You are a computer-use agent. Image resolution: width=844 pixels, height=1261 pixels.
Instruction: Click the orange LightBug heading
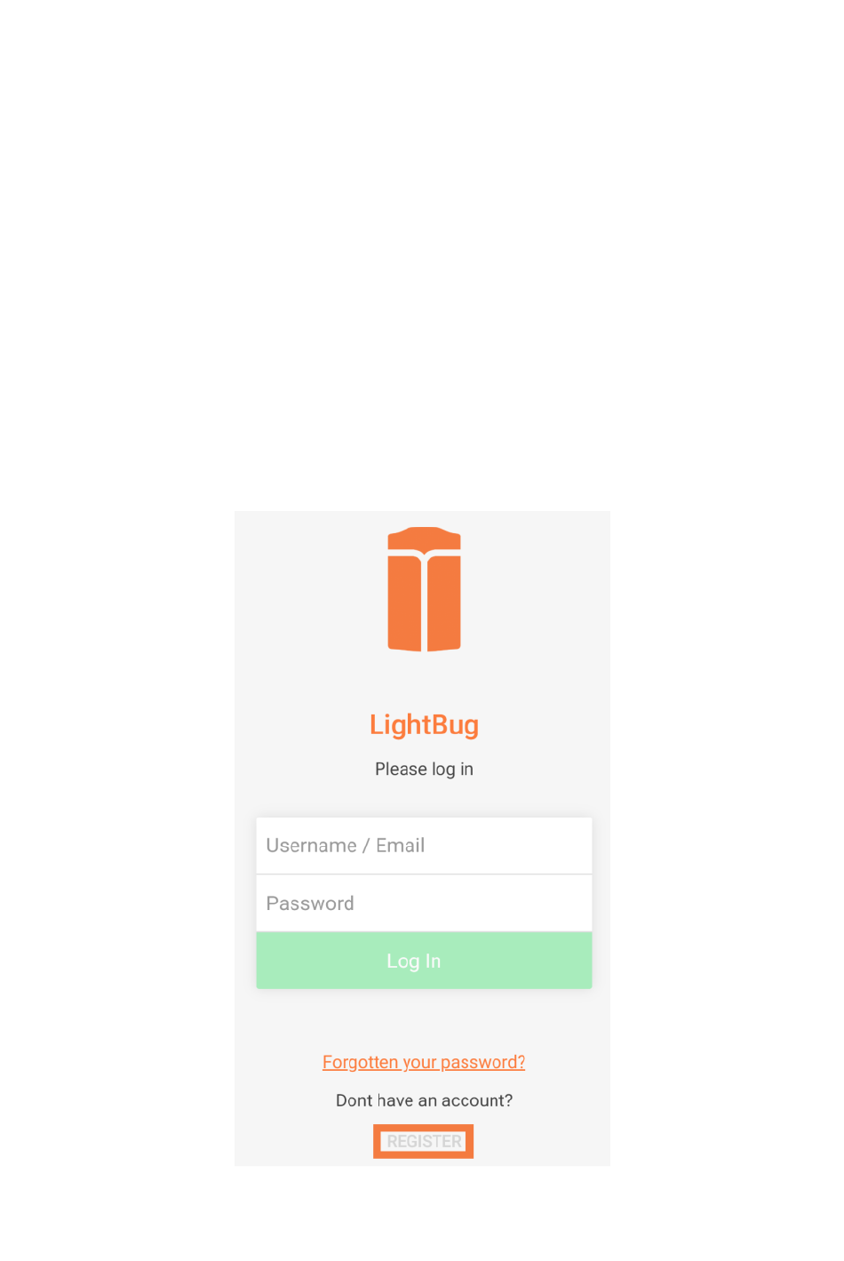(x=424, y=725)
